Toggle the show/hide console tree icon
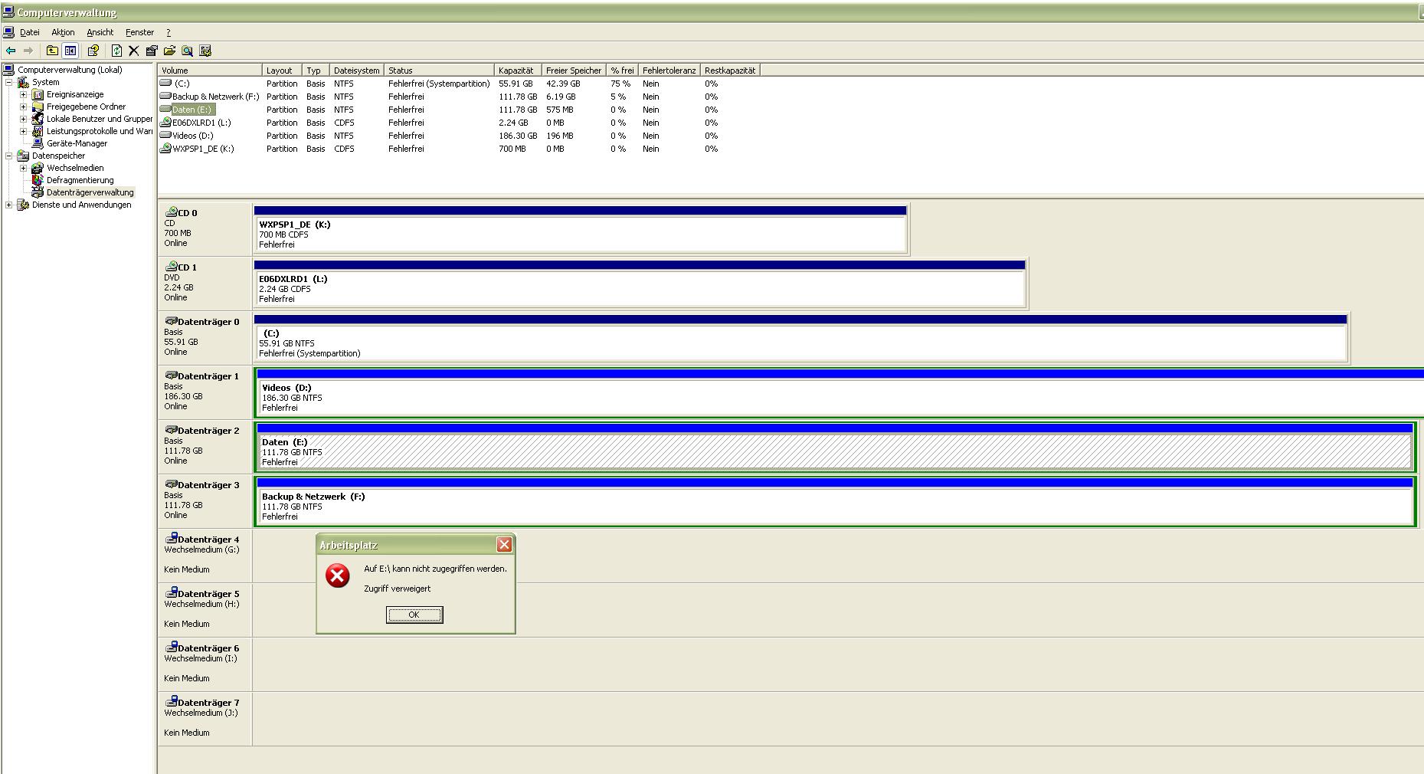 [70, 51]
